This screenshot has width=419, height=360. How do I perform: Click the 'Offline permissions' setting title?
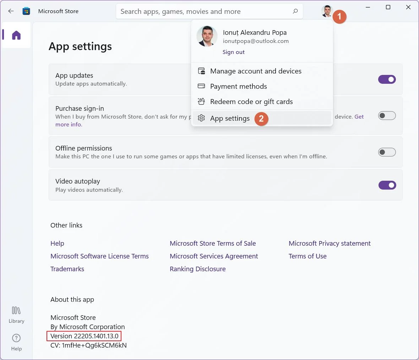84,148
